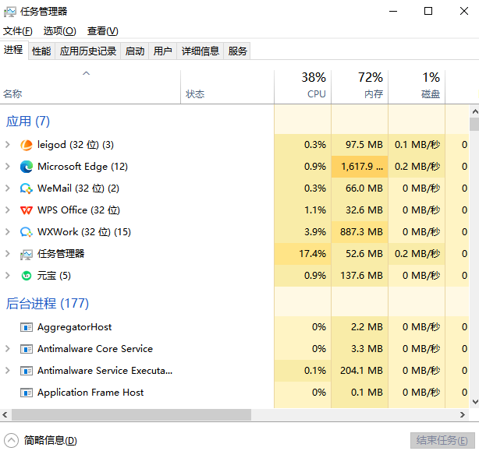The image size is (479, 458).
Task: Click the 137.6 MB memory cell
Action: point(360,276)
